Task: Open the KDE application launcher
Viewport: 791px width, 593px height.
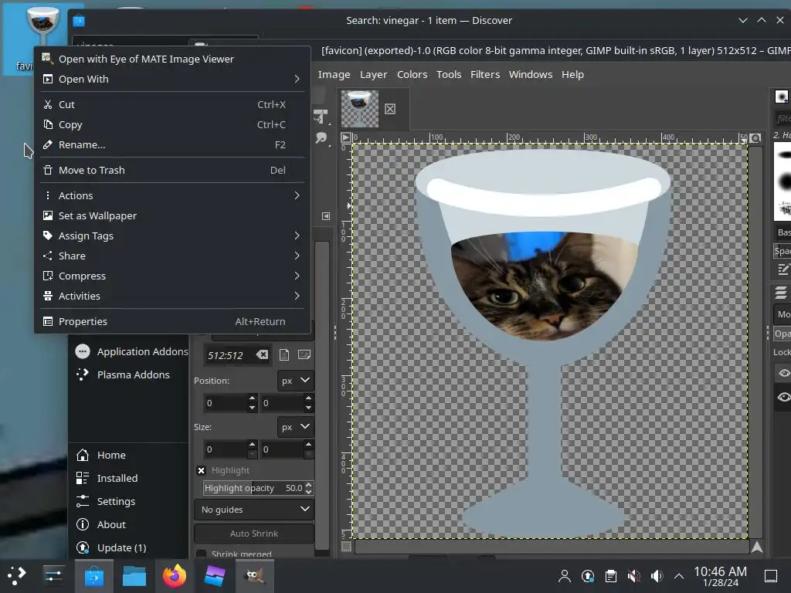Action: pyautogui.click(x=16, y=575)
